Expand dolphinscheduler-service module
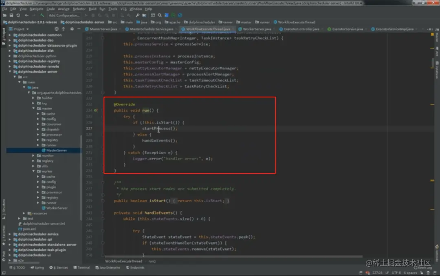The width and height of the screenshot is (440, 276). coord(10,234)
